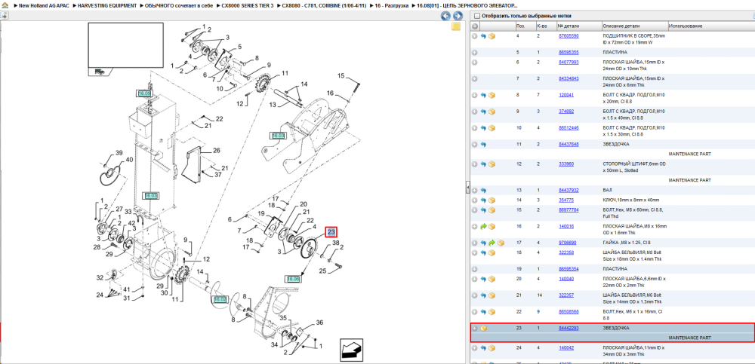Collapse the parts list splitter handle

pos(467,188)
